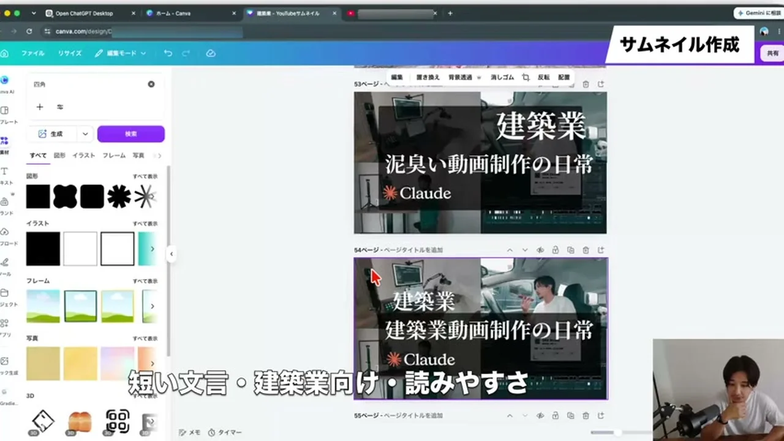Reload the browser page
784x441 pixels.
(x=29, y=31)
